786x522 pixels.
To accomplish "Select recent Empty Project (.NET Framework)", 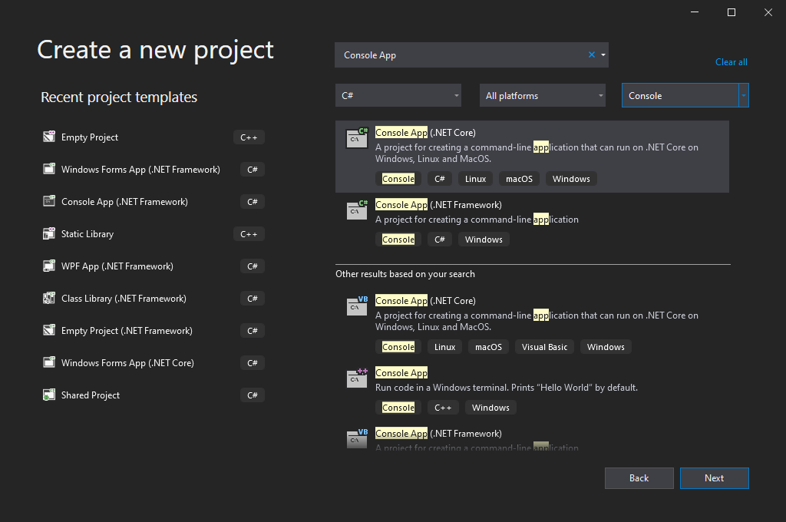I will 127,330.
